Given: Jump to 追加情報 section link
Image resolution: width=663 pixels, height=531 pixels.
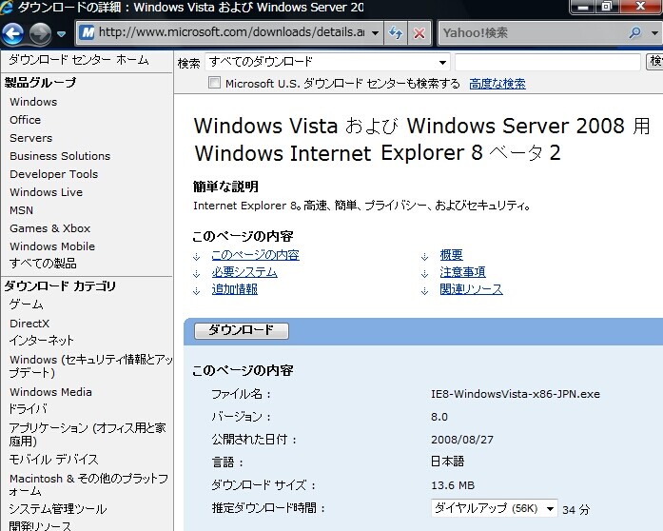Looking at the screenshot, I should (235, 289).
